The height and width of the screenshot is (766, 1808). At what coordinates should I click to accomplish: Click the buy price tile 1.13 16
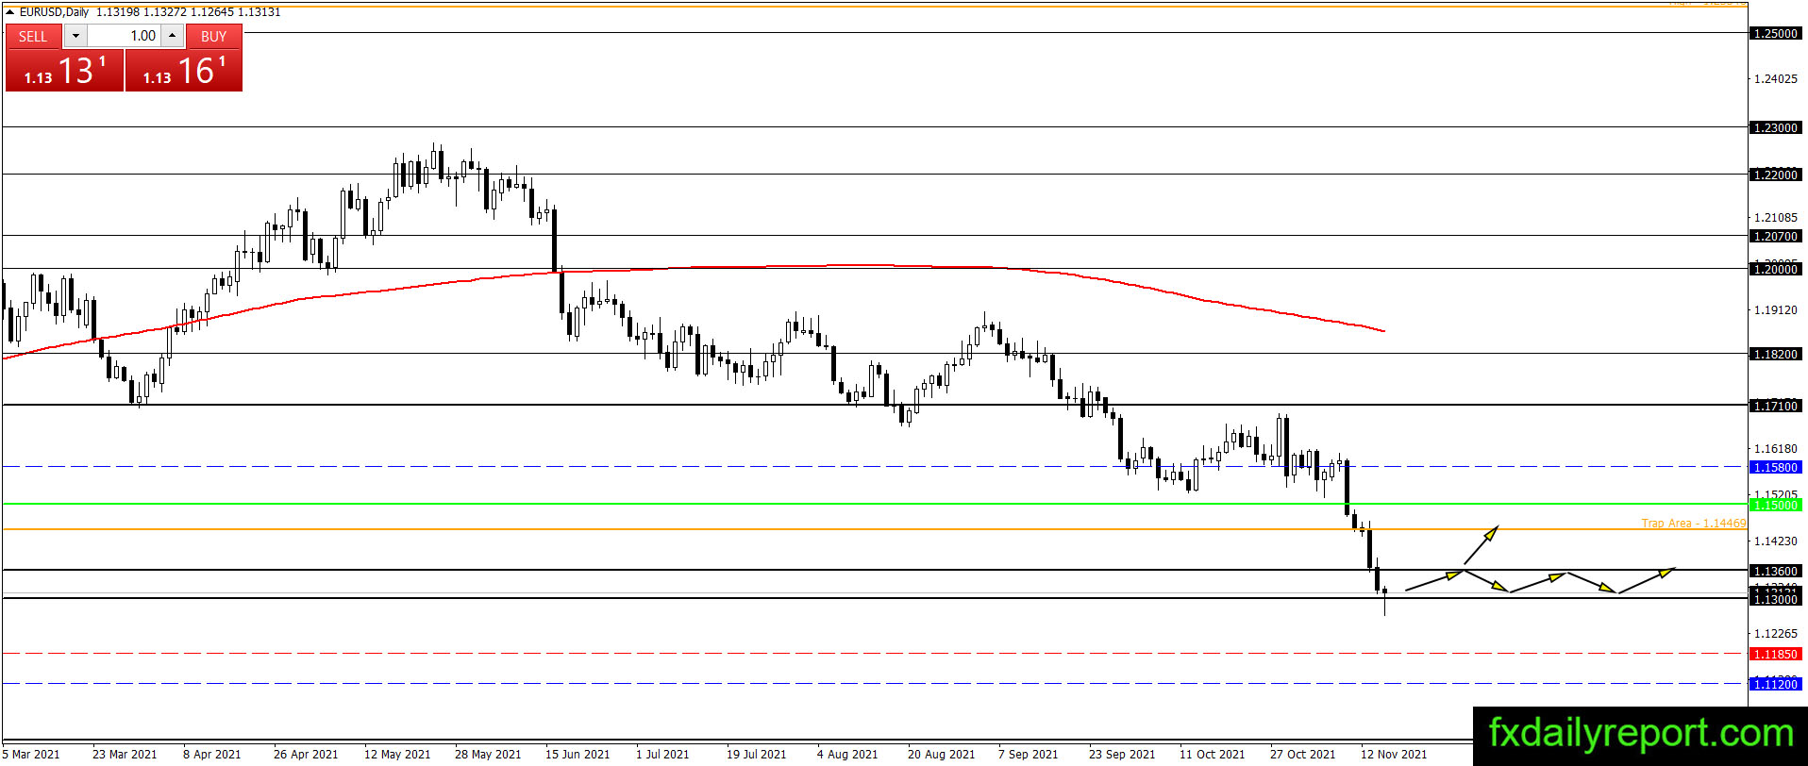184,71
